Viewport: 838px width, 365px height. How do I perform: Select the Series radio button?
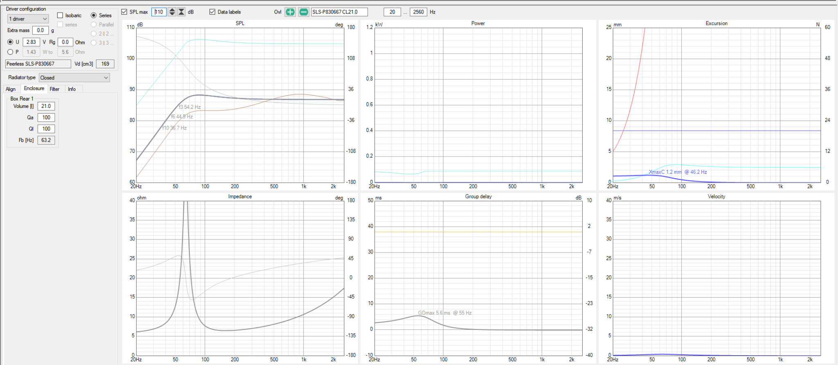tap(94, 15)
